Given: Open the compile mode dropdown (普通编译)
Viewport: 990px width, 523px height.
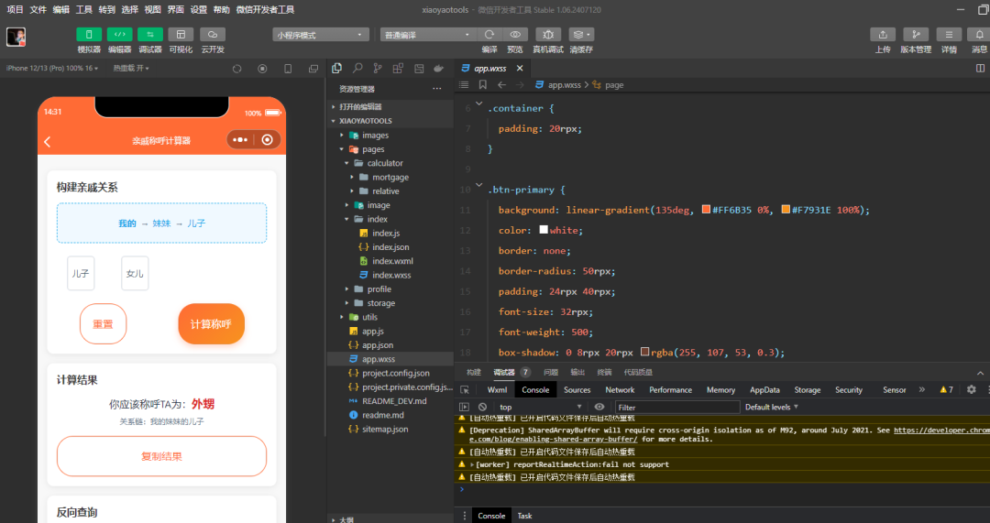Looking at the screenshot, I should [x=428, y=35].
